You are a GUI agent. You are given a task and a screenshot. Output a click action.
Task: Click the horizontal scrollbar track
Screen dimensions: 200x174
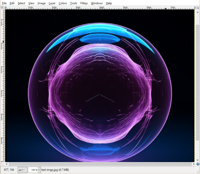(100, 164)
